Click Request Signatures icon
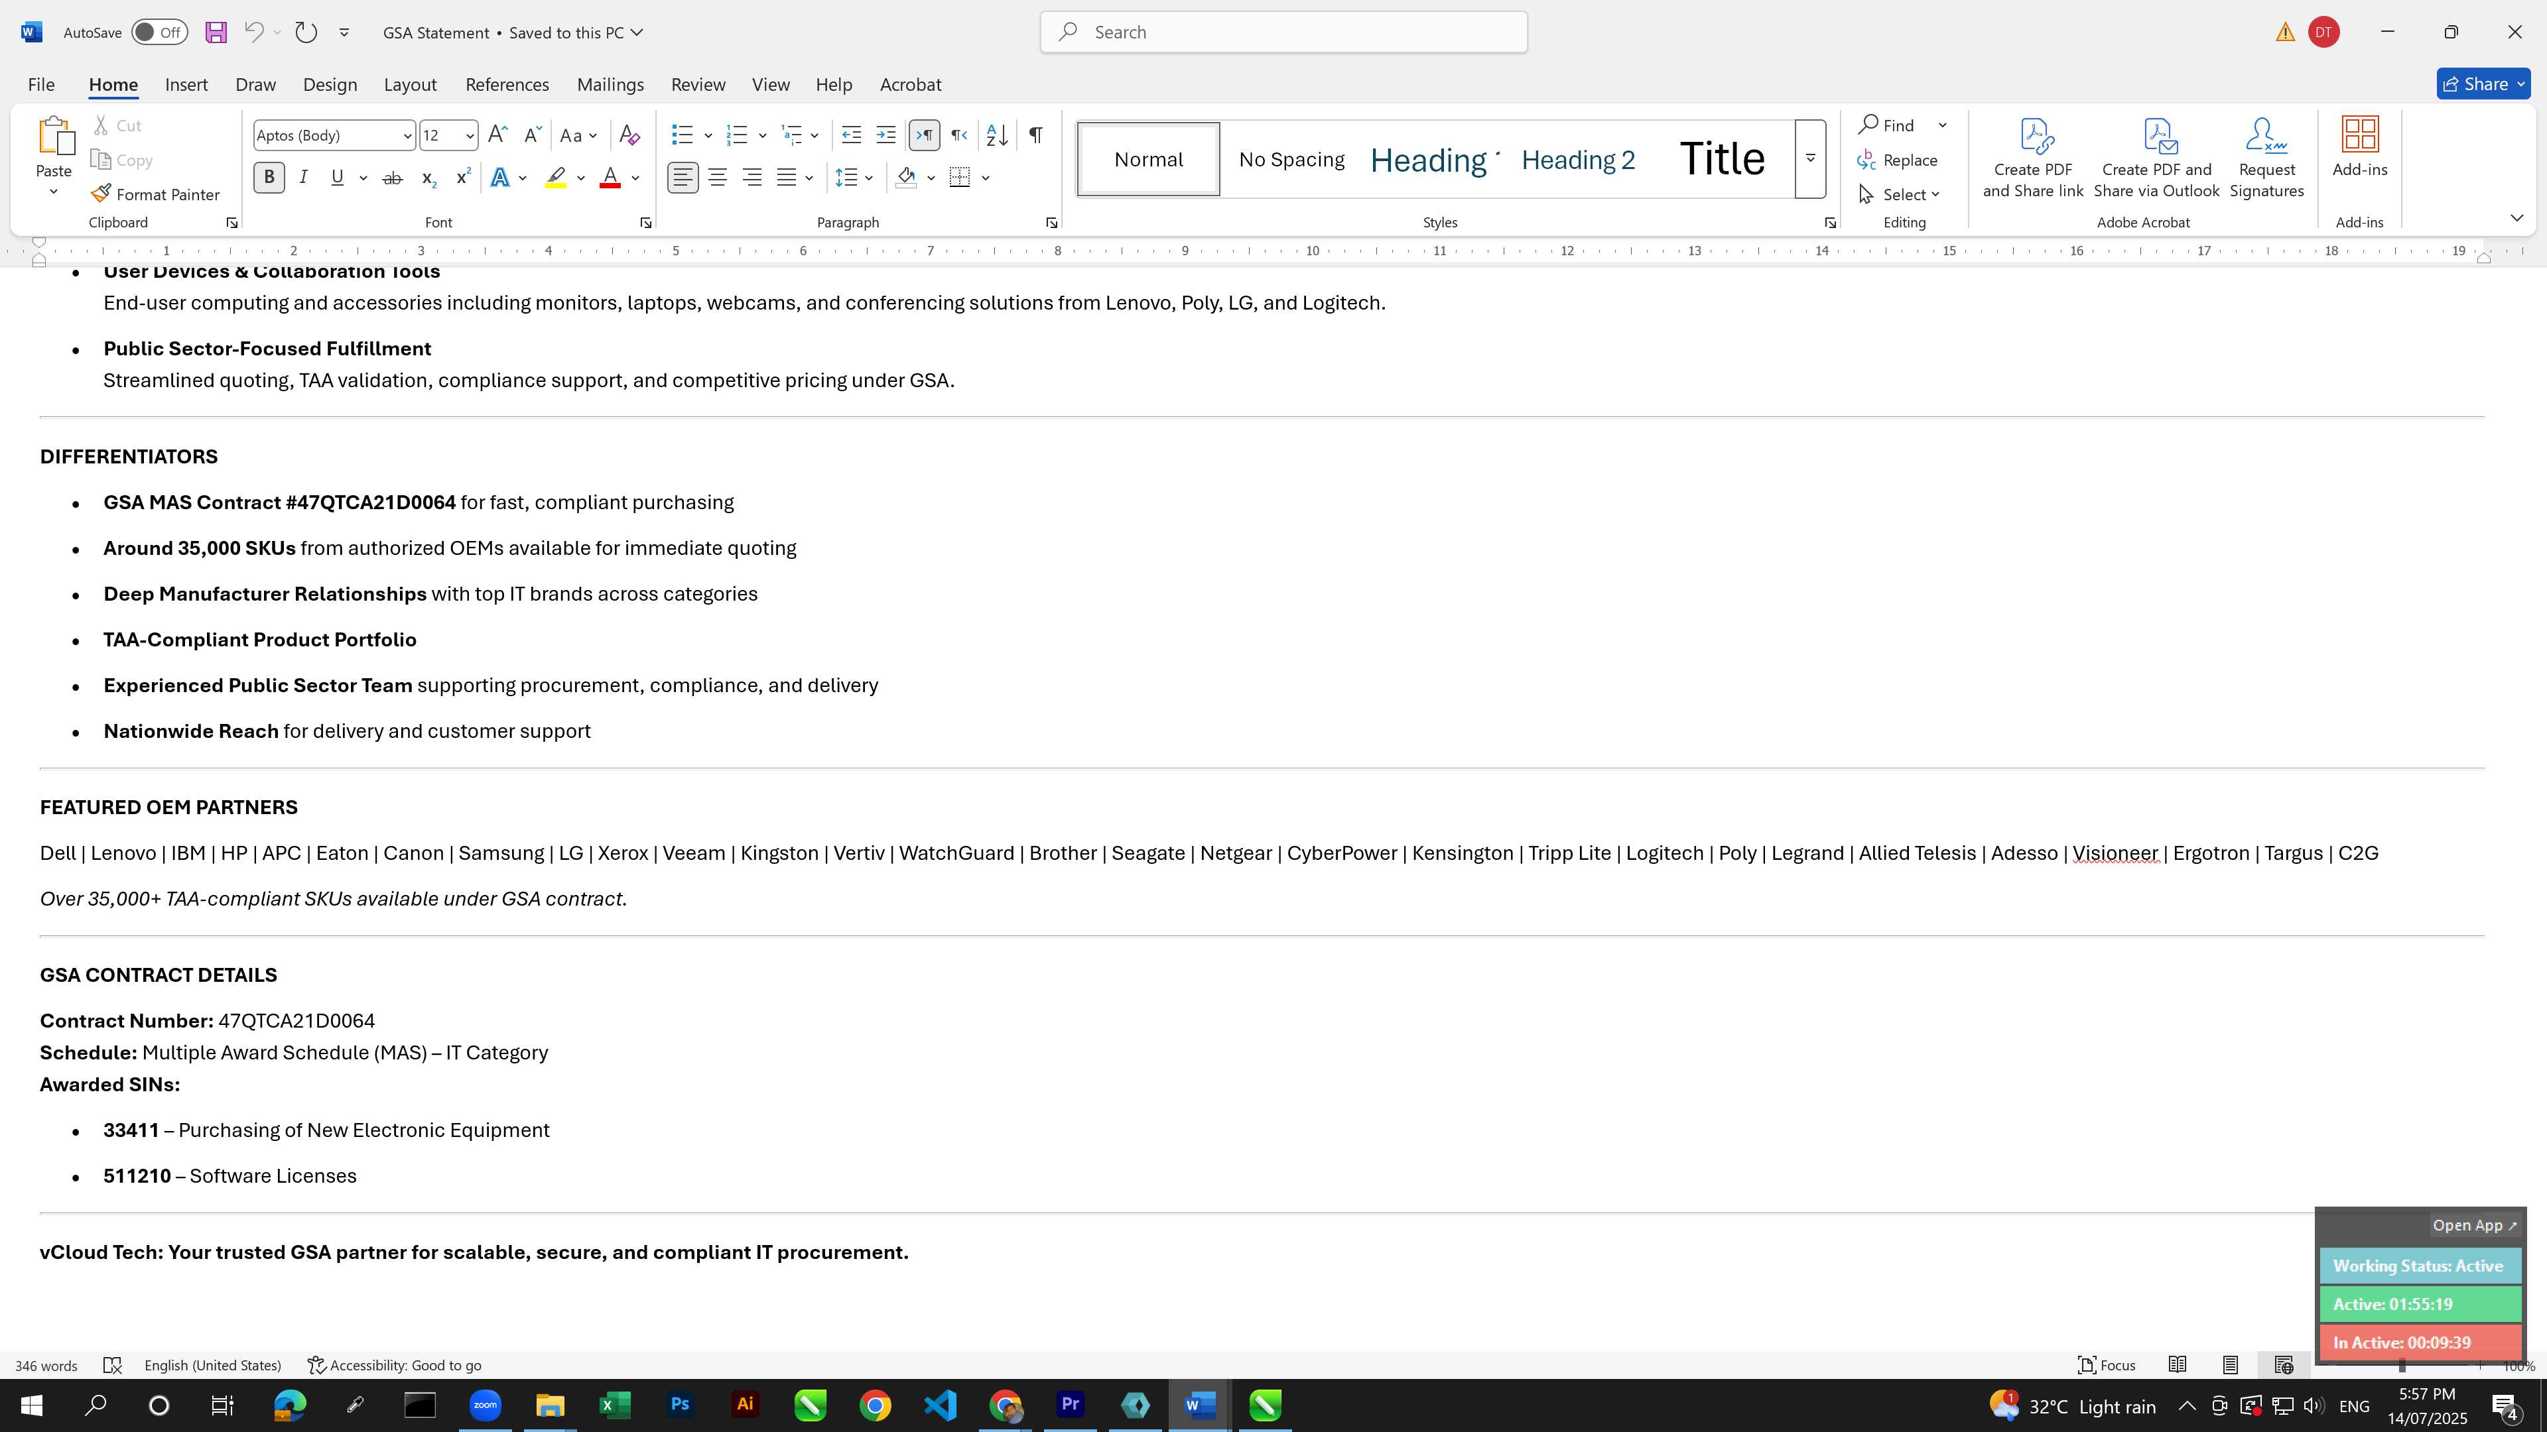This screenshot has width=2547, height=1432. coord(2267,158)
